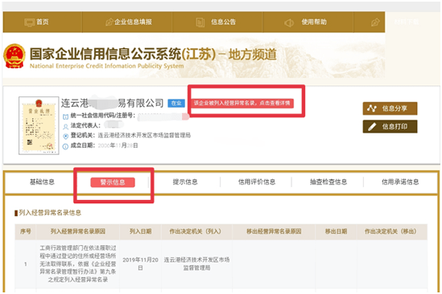Click the credit code icon beside 统一社会信用代码
Screen dimensions: 442x294
(65, 116)
